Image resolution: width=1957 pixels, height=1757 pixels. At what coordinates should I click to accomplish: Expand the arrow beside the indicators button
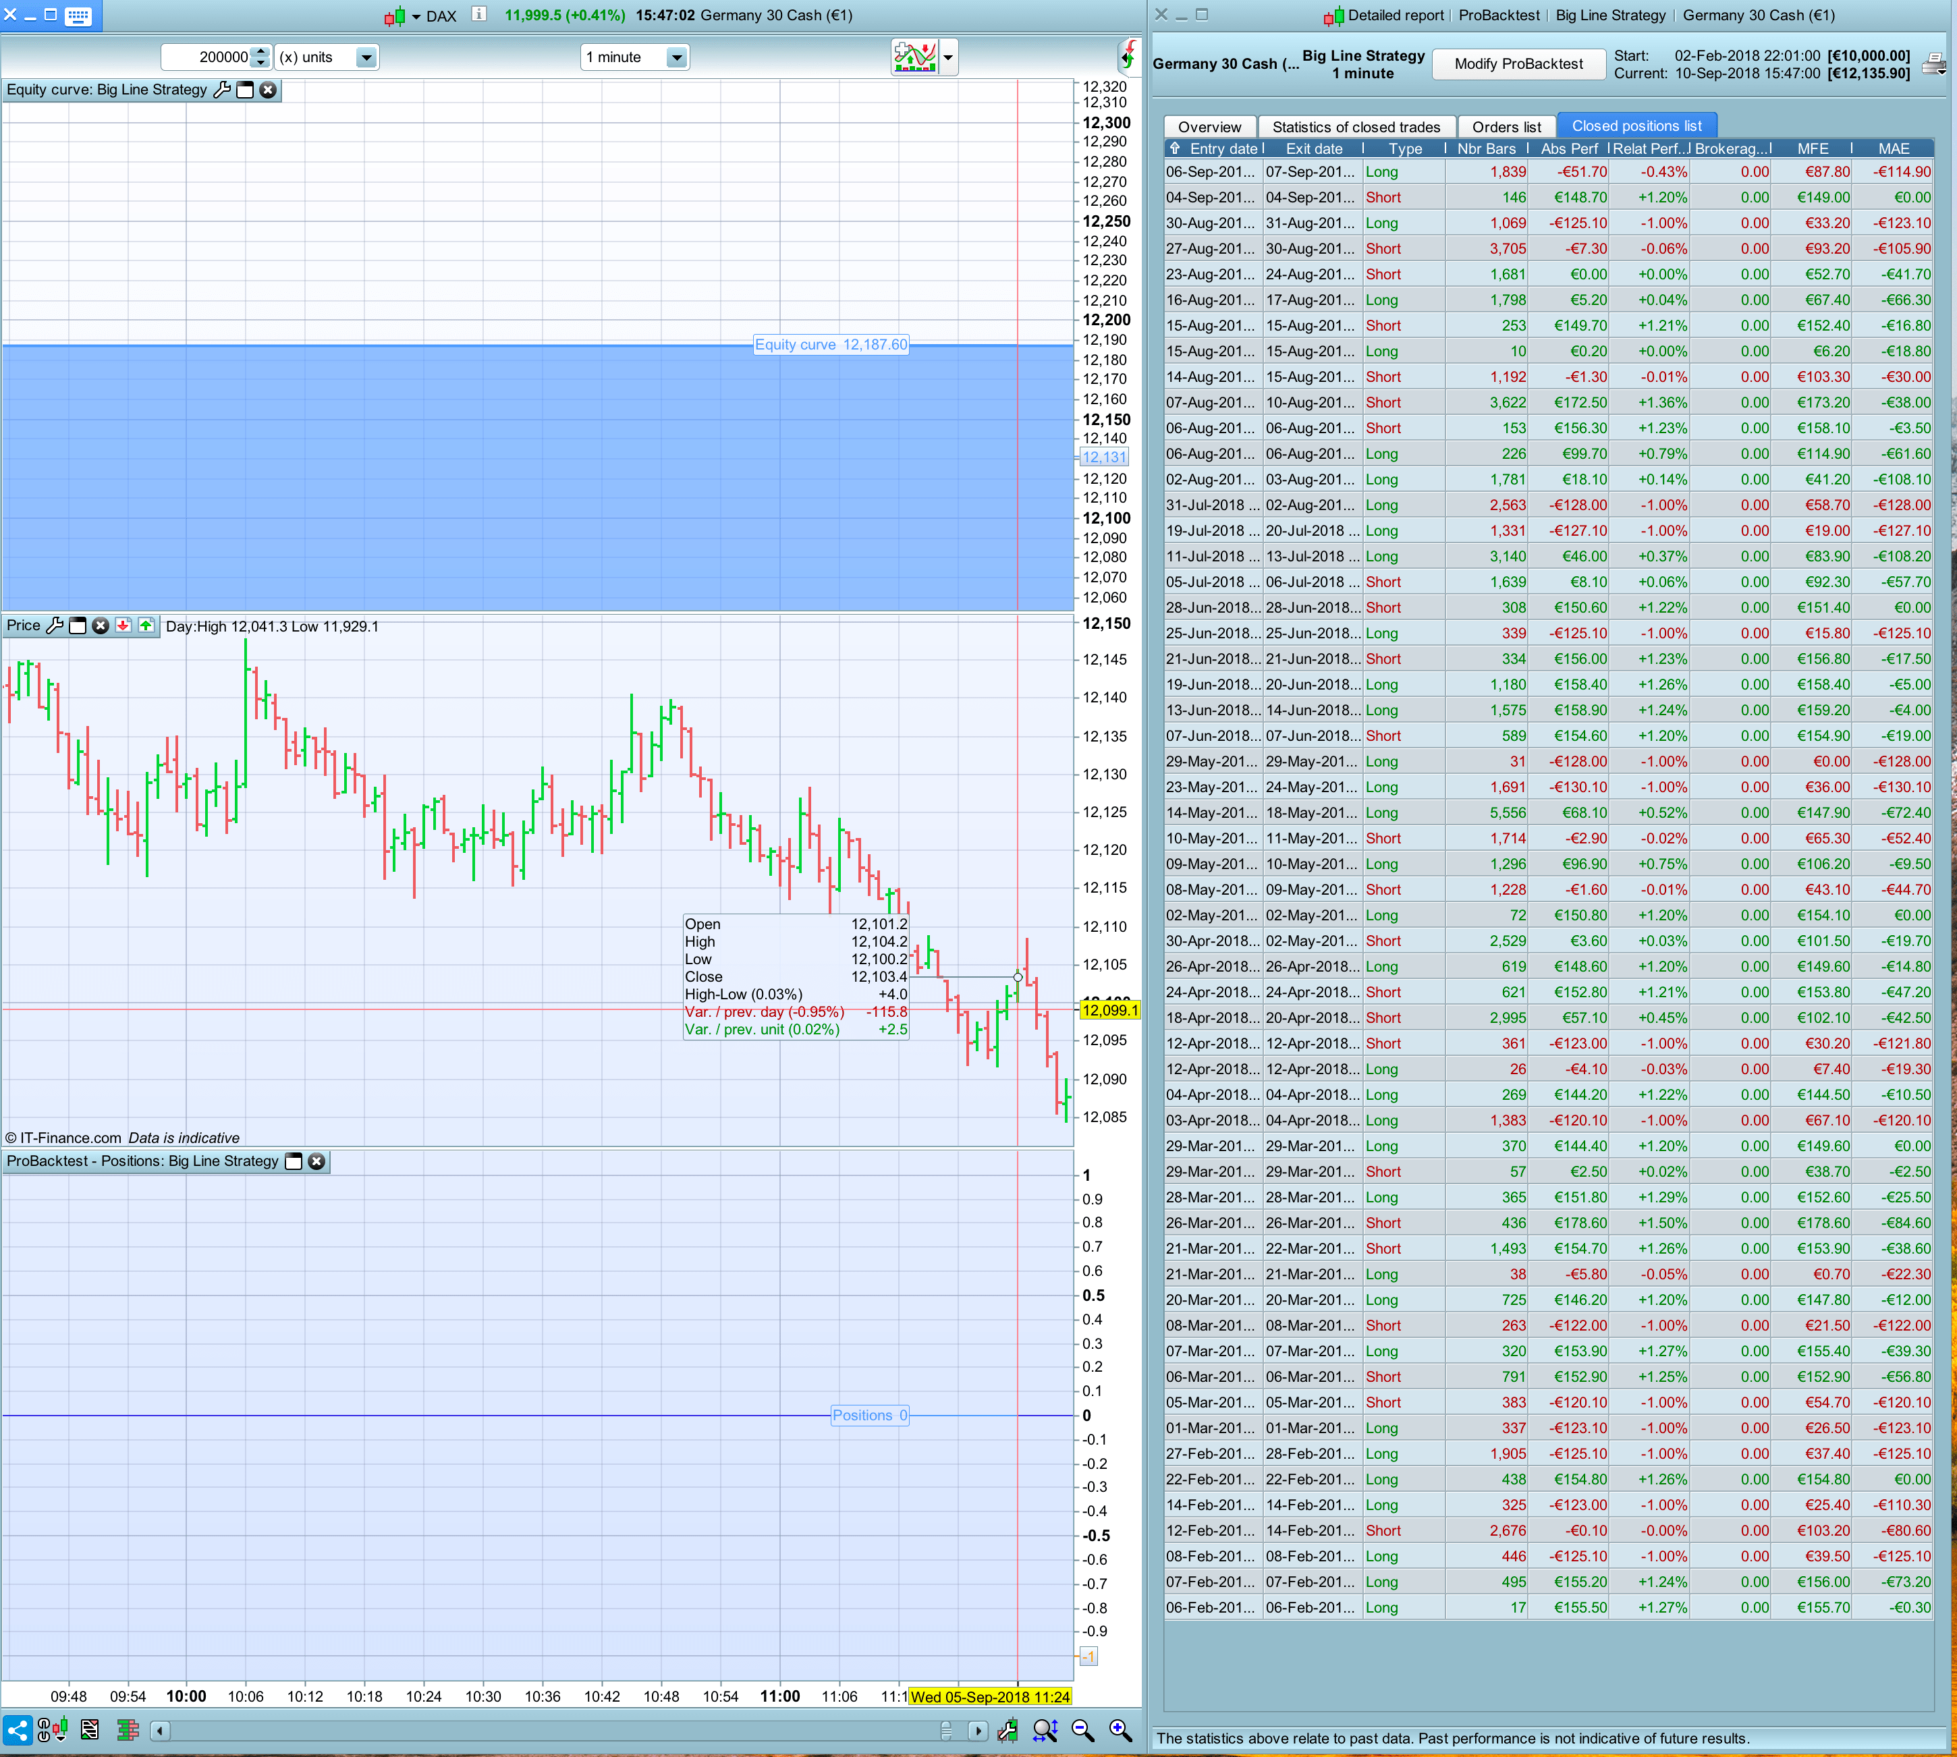948,57
